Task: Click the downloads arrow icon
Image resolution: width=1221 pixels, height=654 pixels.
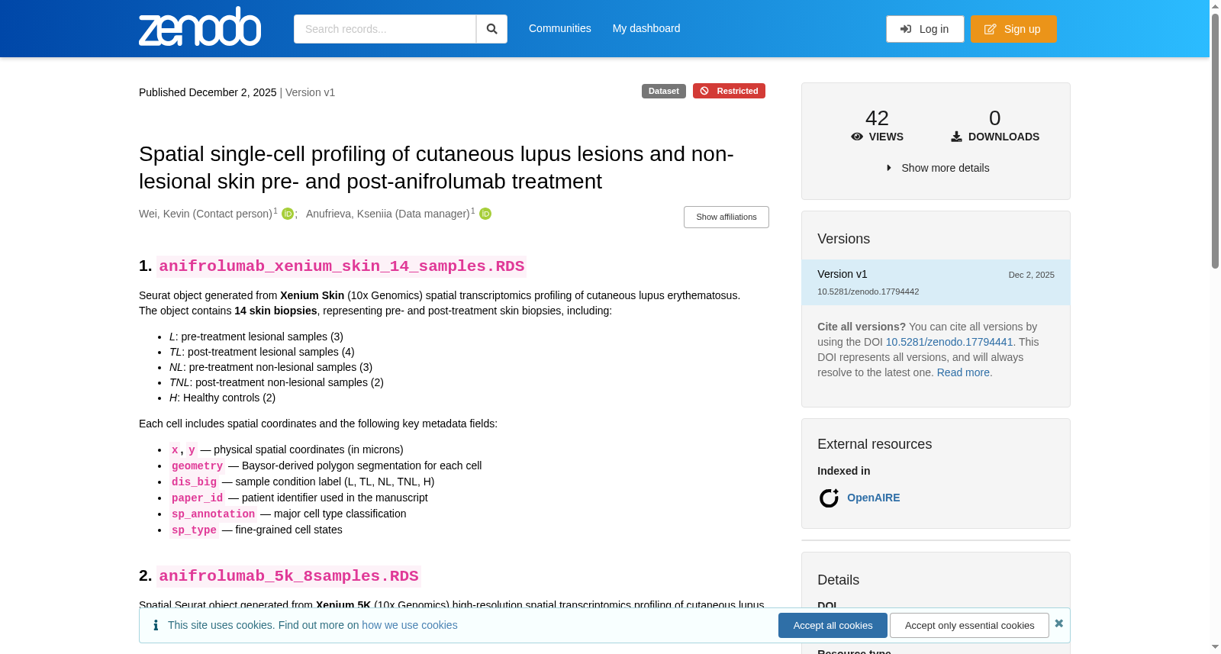Action: (956, 137)
